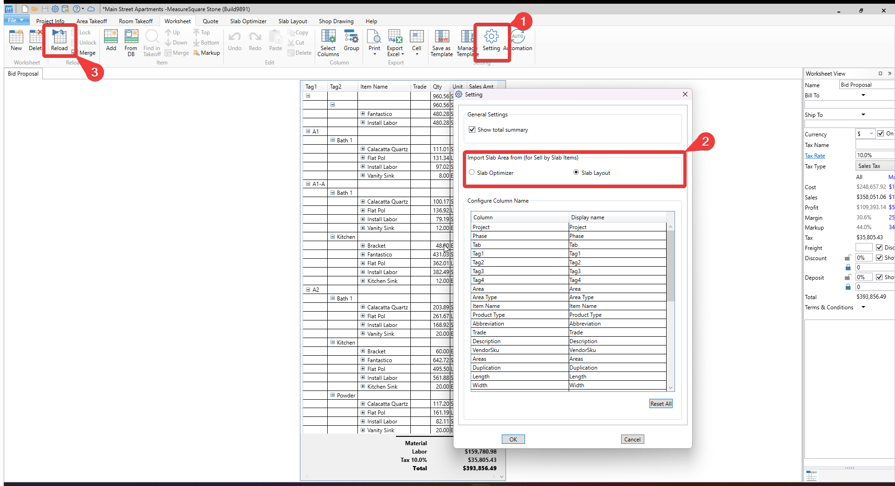Open the Group column tool
The height and width of the screenshot is (486, 895).
coord(351,40)
